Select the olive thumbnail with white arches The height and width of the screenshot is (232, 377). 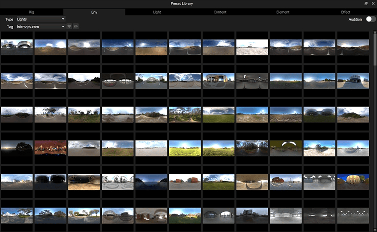[x=286, y=148]
